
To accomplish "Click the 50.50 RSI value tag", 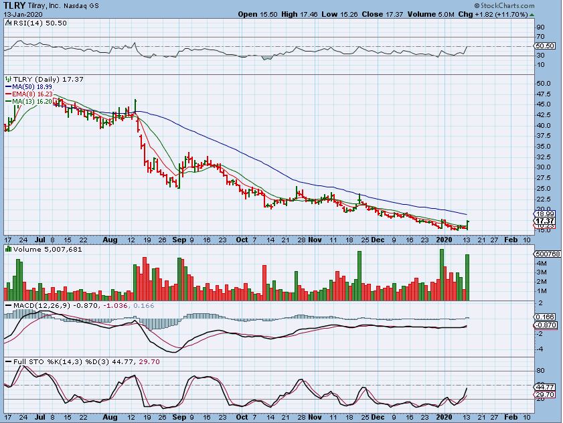I will tap(545, 46).
